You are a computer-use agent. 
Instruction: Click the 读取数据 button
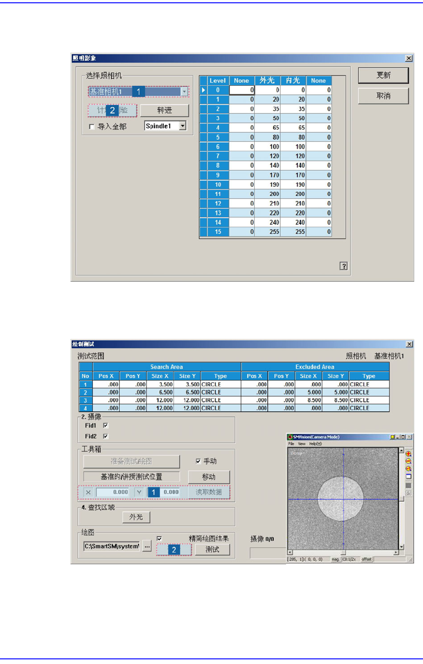pos(209,492)
